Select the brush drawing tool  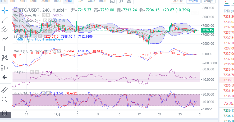click(x=4, y=39)
